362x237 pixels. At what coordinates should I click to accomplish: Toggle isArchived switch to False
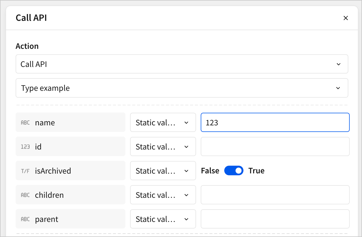tap(234, 170)
